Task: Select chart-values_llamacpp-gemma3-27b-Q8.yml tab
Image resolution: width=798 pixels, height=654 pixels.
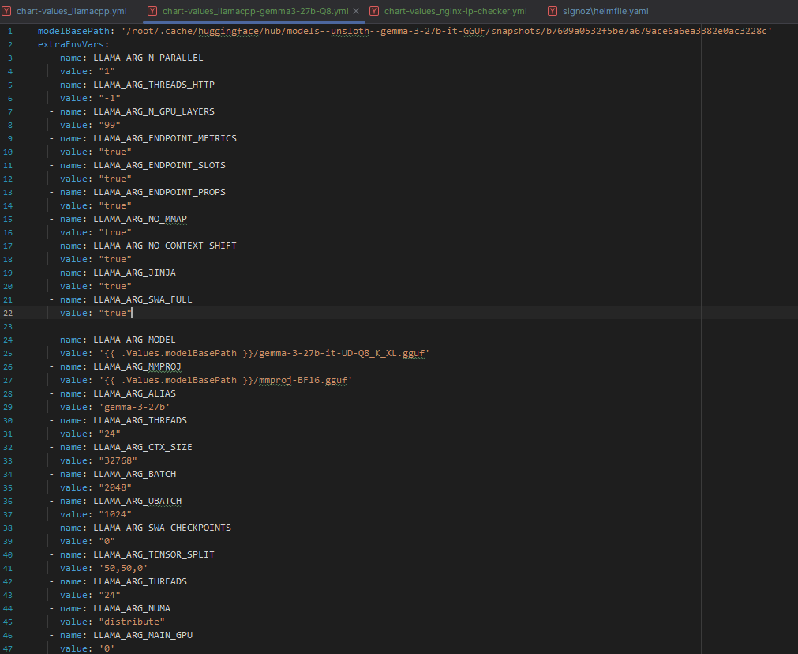Action: click(x=256, y=11)
